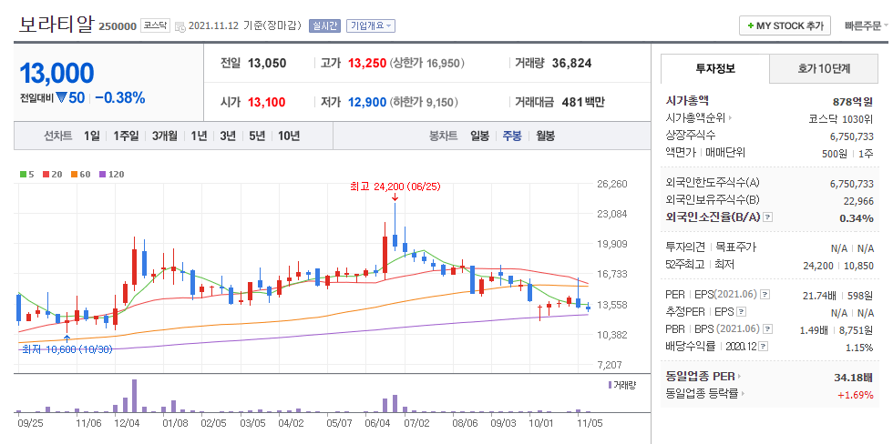Click the calendar icon before 2021.11.12

point(180,26)
